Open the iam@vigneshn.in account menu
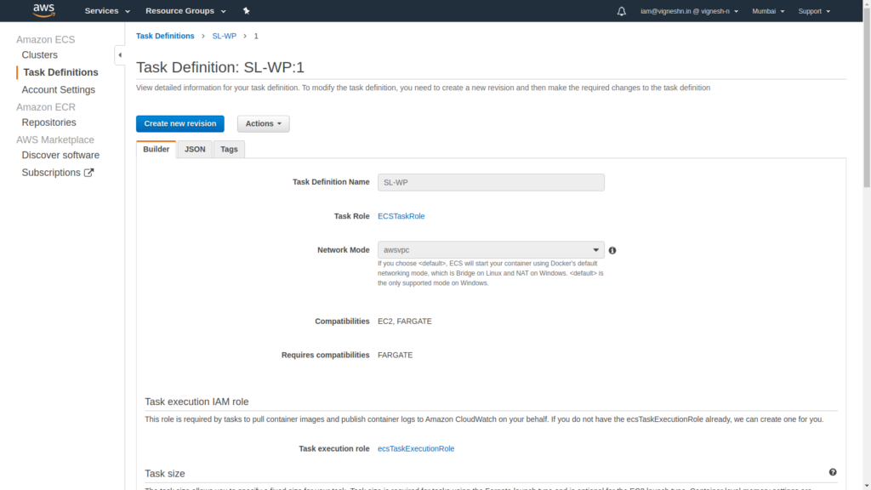 click(x=689, y=11)
